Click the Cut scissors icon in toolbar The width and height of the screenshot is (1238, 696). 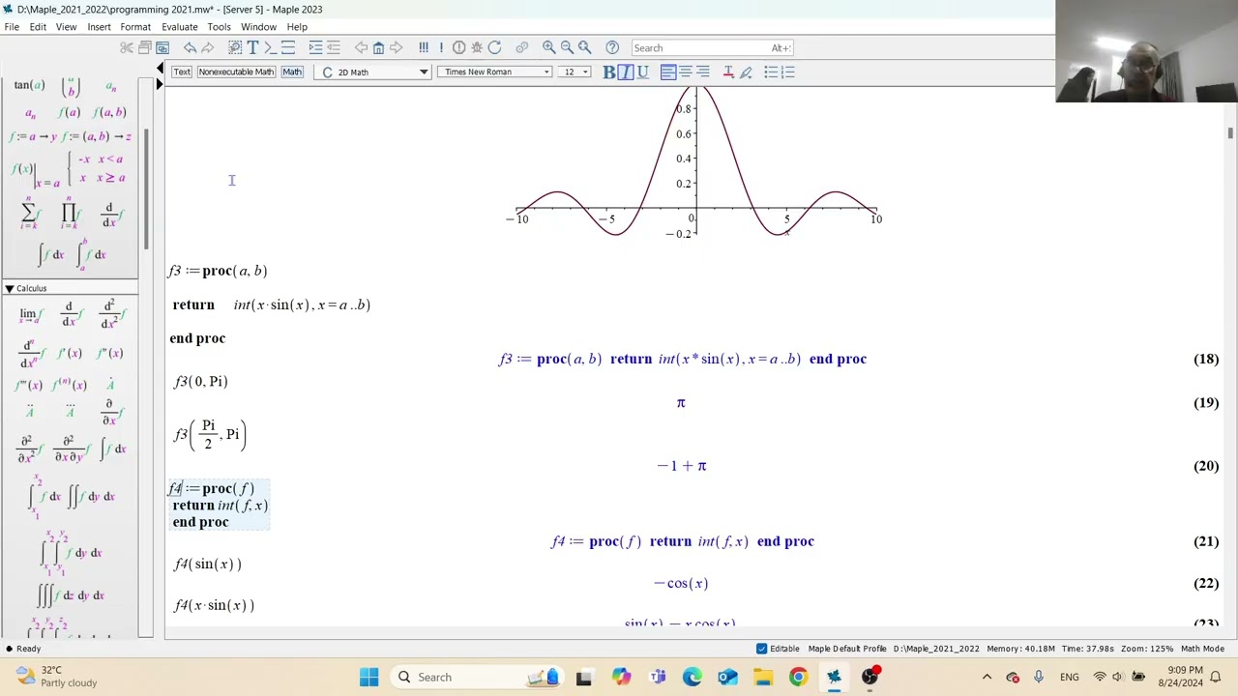click(127, 47)
